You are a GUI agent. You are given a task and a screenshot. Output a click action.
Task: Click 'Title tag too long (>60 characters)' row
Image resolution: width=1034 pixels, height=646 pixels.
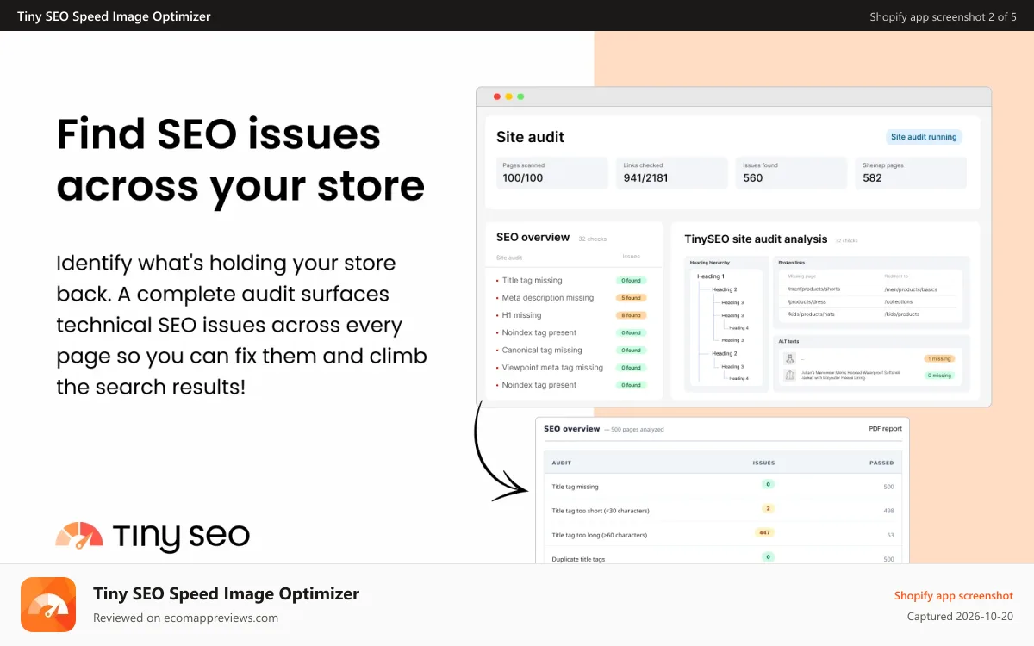pyautogui.click(x=723, y=534)
